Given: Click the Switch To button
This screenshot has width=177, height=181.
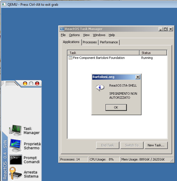Looking at the screenshot, I should pos(132,145).
